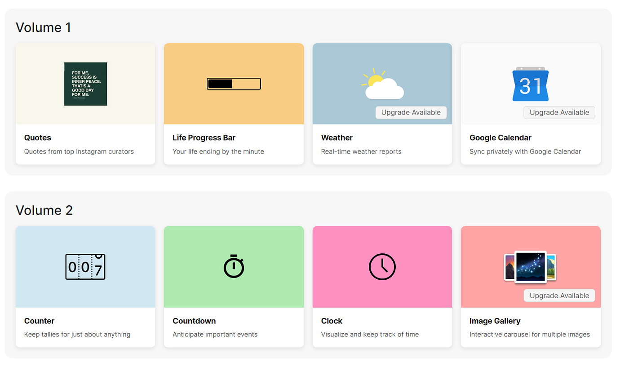Viewport: 629px width, 366px height.
Task: Click the Volume 2 section heading
Action: 44,210
